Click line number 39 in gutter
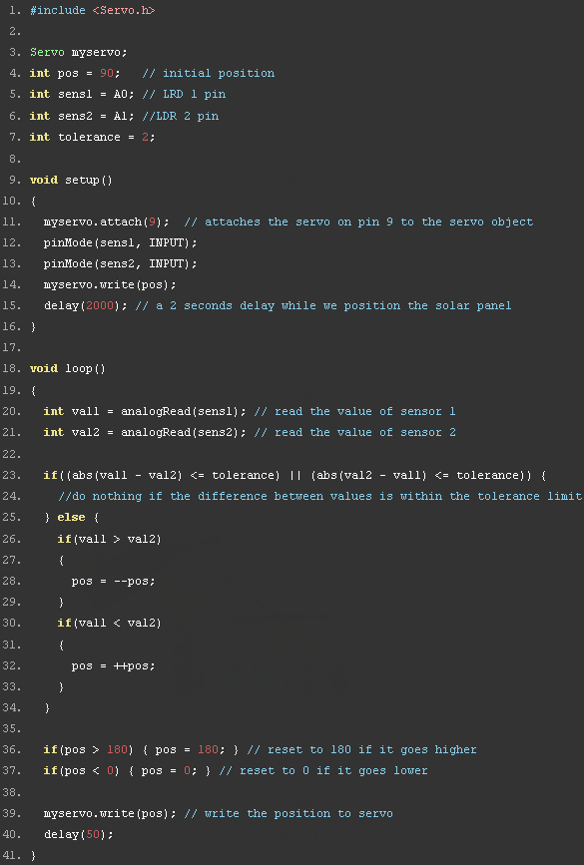 click(12, 813)
